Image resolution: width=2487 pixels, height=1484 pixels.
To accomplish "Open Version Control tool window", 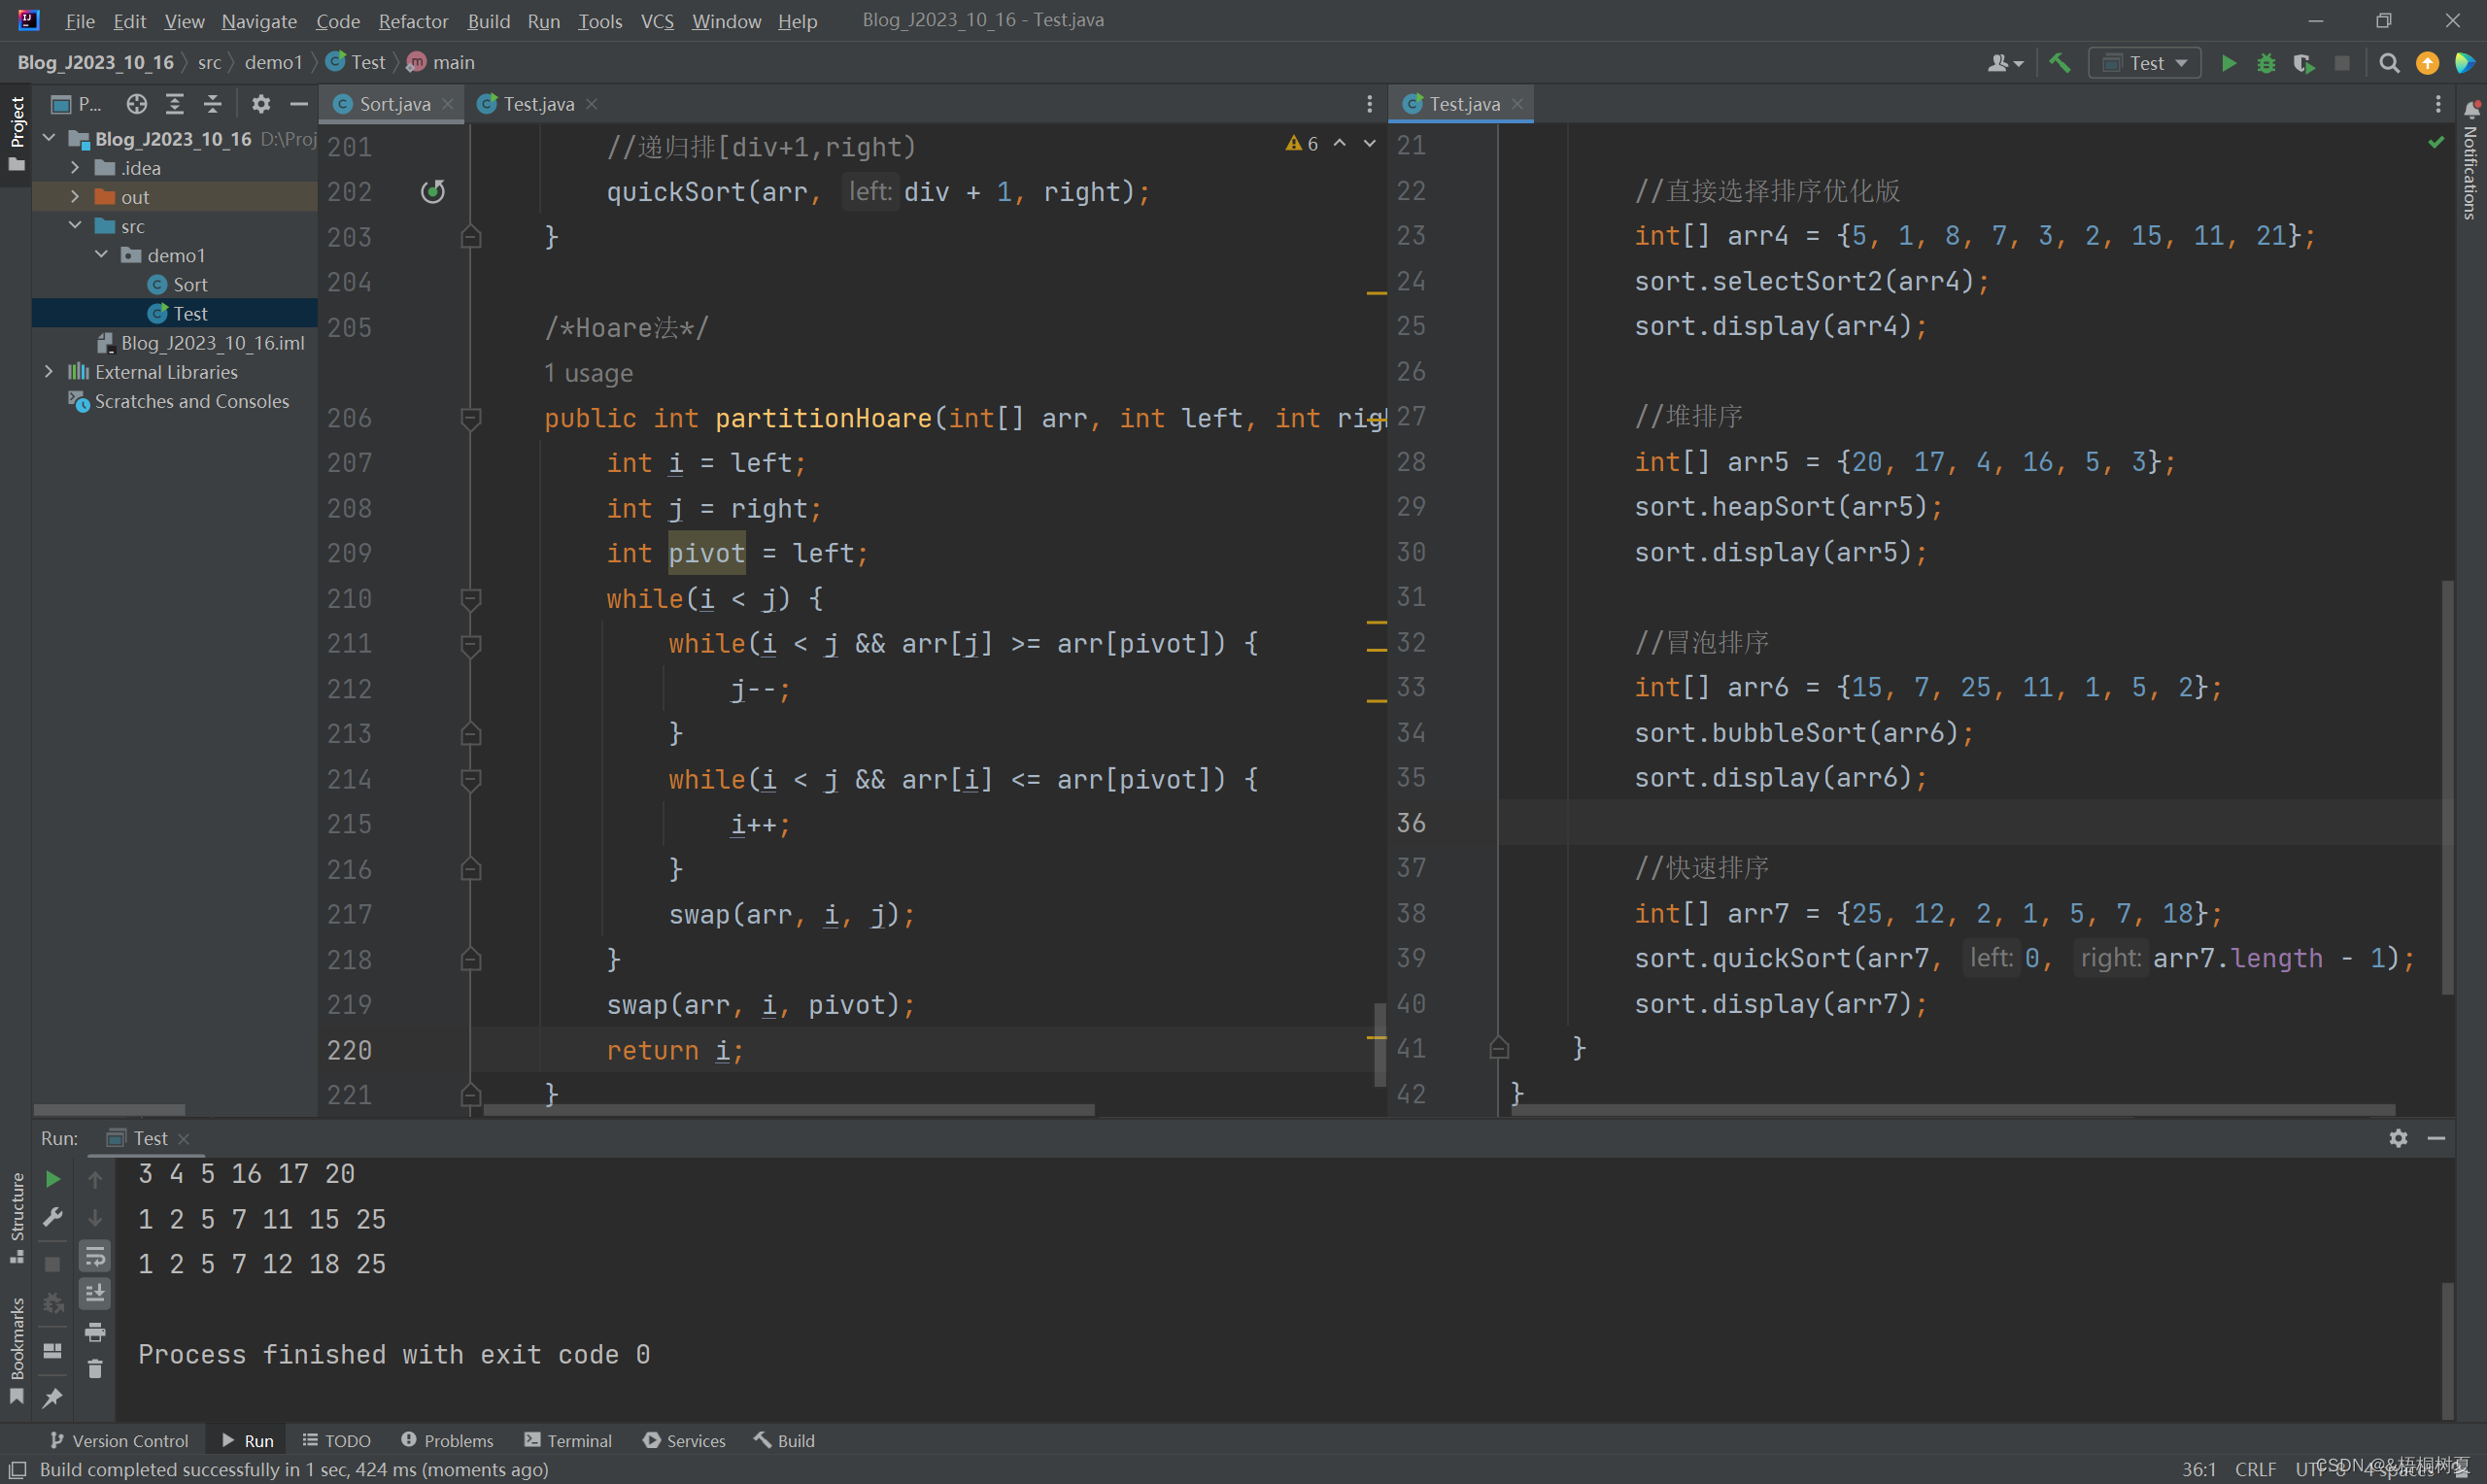I will pos(119,1440).
